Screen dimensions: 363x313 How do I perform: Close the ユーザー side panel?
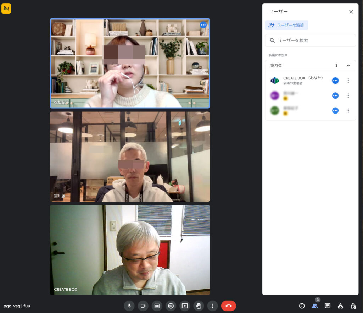point(351,12)
